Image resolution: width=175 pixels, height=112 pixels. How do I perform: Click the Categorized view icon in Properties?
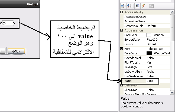tap(123, 5)
